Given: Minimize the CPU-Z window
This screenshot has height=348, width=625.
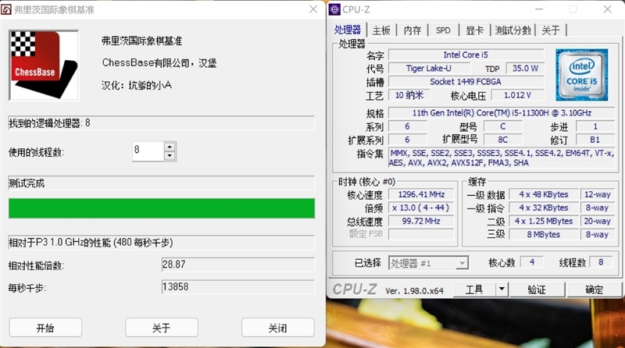Looking at the screenshot, I should pos(539,9).
